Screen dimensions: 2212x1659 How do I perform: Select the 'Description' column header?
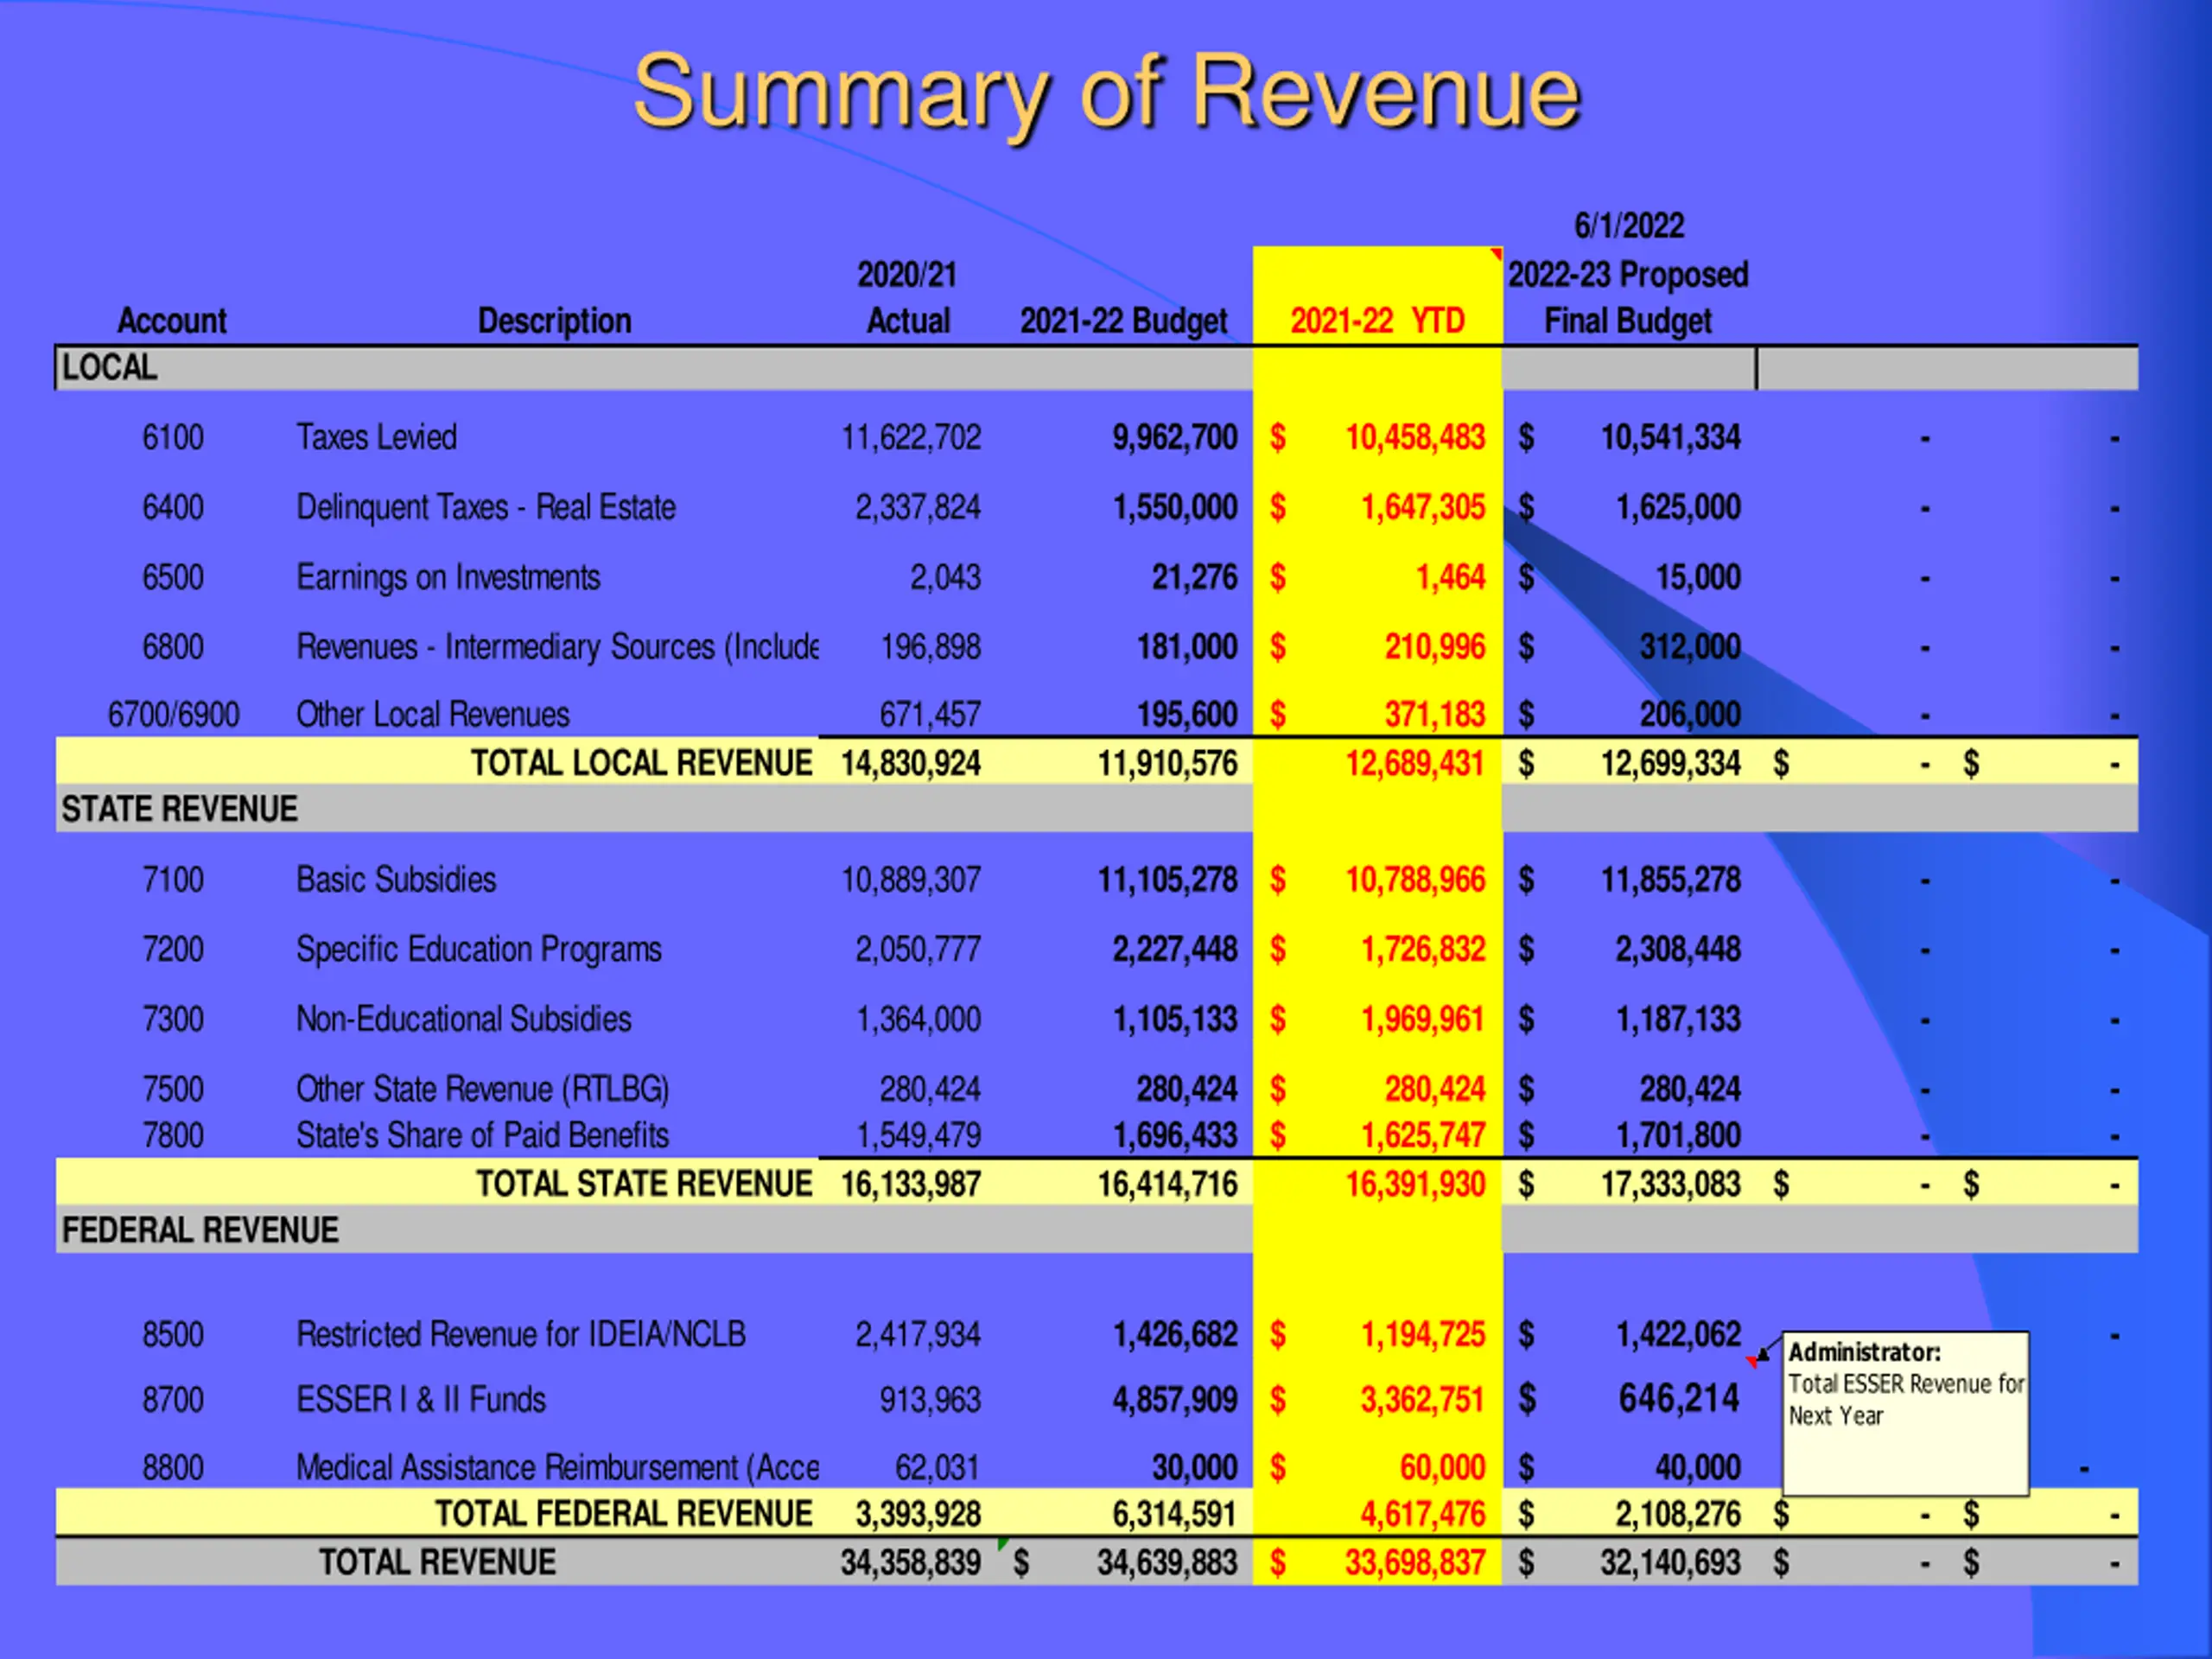[555, 321]
